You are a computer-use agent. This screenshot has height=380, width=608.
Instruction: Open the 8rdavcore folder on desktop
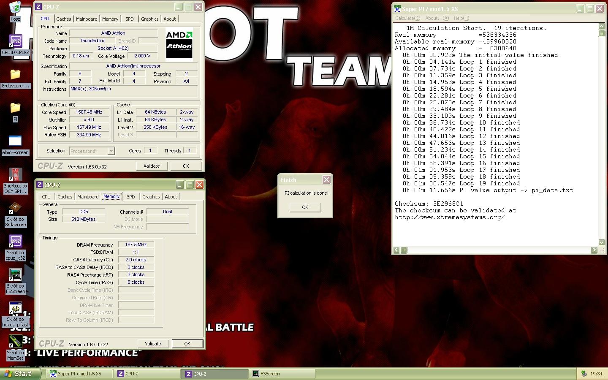click(15, 78)
